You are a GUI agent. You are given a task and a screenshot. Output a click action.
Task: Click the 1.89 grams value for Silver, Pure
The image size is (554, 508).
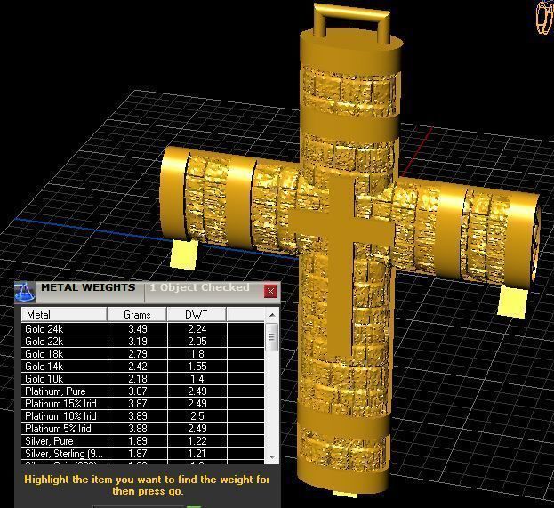coord(138,441)
